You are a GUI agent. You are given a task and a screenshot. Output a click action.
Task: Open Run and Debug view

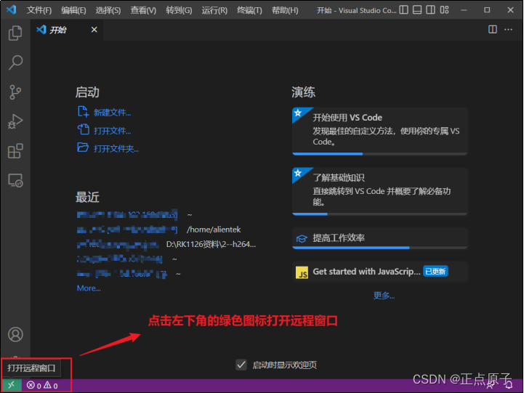(15, 121)
